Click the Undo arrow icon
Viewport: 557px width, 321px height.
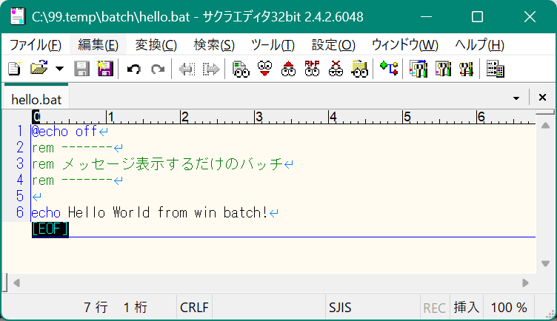134,70
